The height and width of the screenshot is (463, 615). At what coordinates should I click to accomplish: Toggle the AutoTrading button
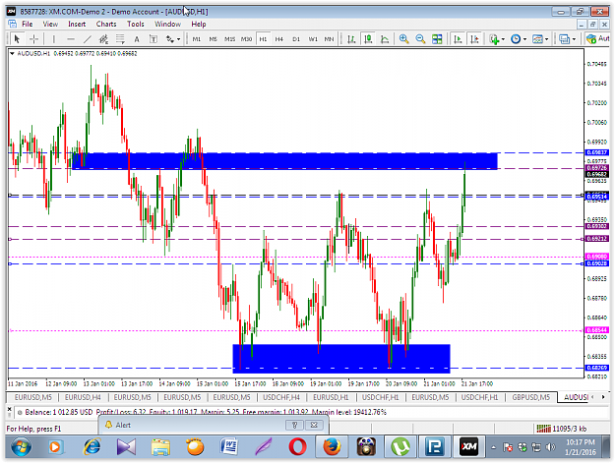pyautogui.click(x=597, y=38)
